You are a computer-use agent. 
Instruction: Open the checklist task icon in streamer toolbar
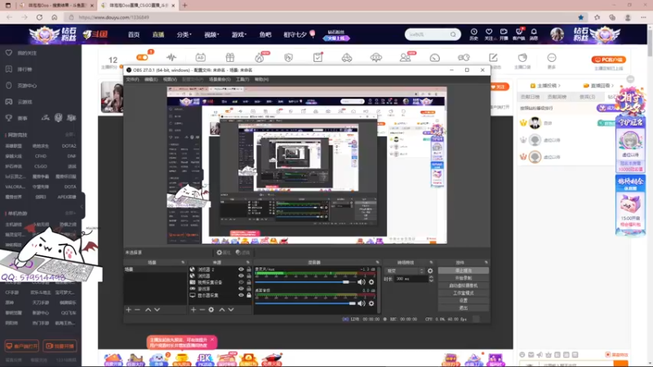[318, 57]
